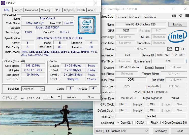Click the Memory Type DDR field
The height and width of the screenshot is (135, 189).
click(131, 80)
